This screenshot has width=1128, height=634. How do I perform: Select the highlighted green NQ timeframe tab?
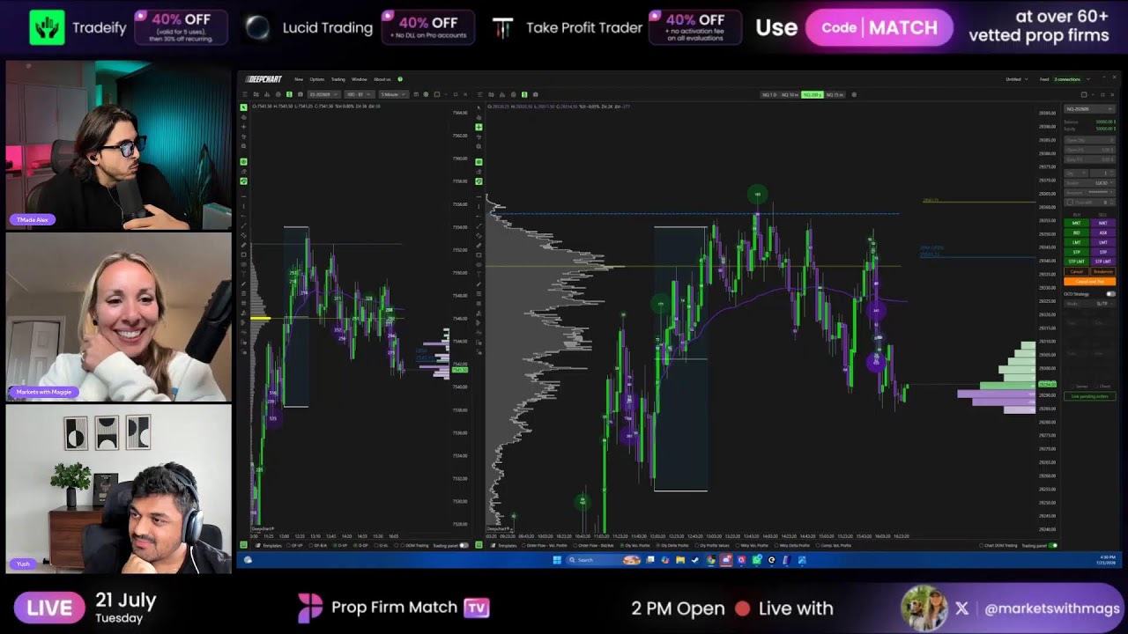(x=813, y=94)
